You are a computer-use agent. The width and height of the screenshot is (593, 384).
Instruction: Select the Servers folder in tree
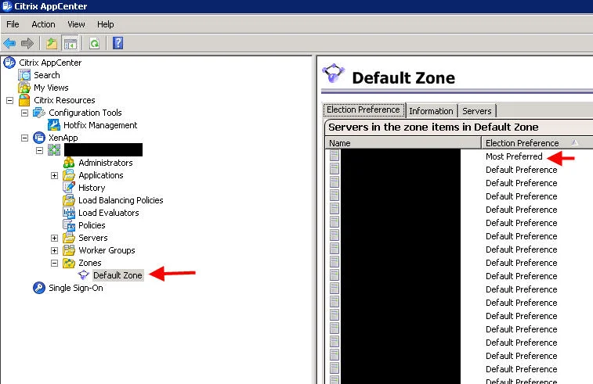point(93,238)
